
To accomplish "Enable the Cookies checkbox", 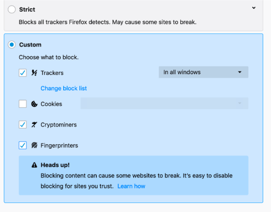I will tap(23, 104).
